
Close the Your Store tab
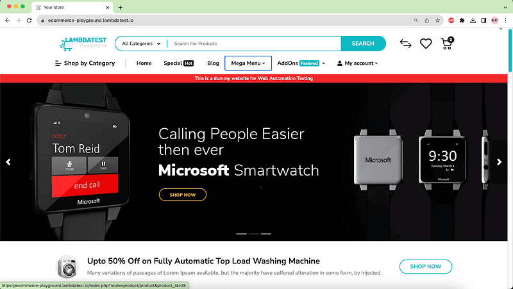pos(107,7)
